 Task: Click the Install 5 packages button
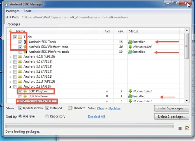(x=172, y=108)
